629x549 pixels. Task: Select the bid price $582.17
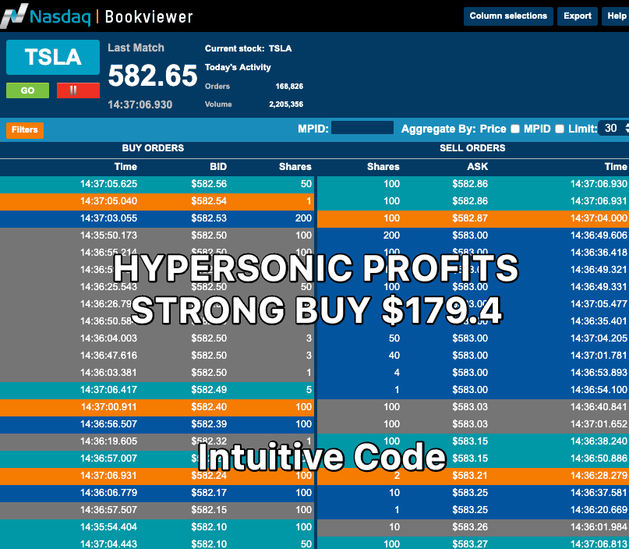click(x=209, y=493)
